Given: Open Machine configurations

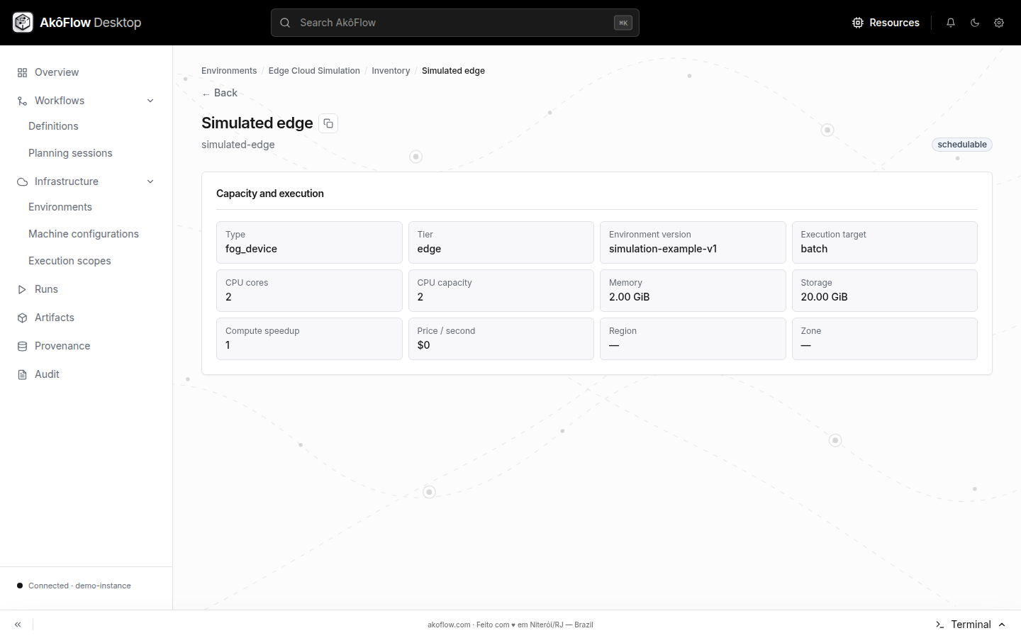Looking at the screenshot, I should coord(84,234).
